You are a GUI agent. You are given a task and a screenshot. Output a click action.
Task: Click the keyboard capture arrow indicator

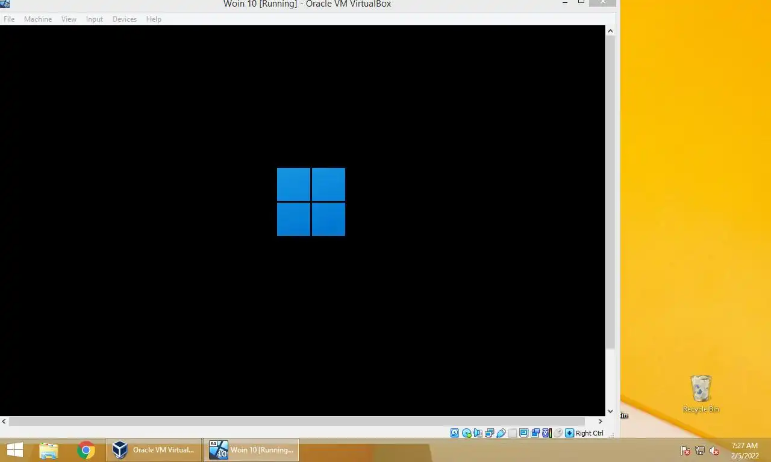click(569, 433)
